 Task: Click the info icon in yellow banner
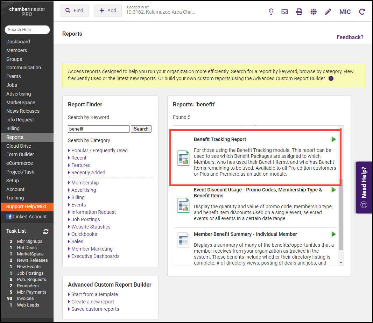(x=331, y=78)
